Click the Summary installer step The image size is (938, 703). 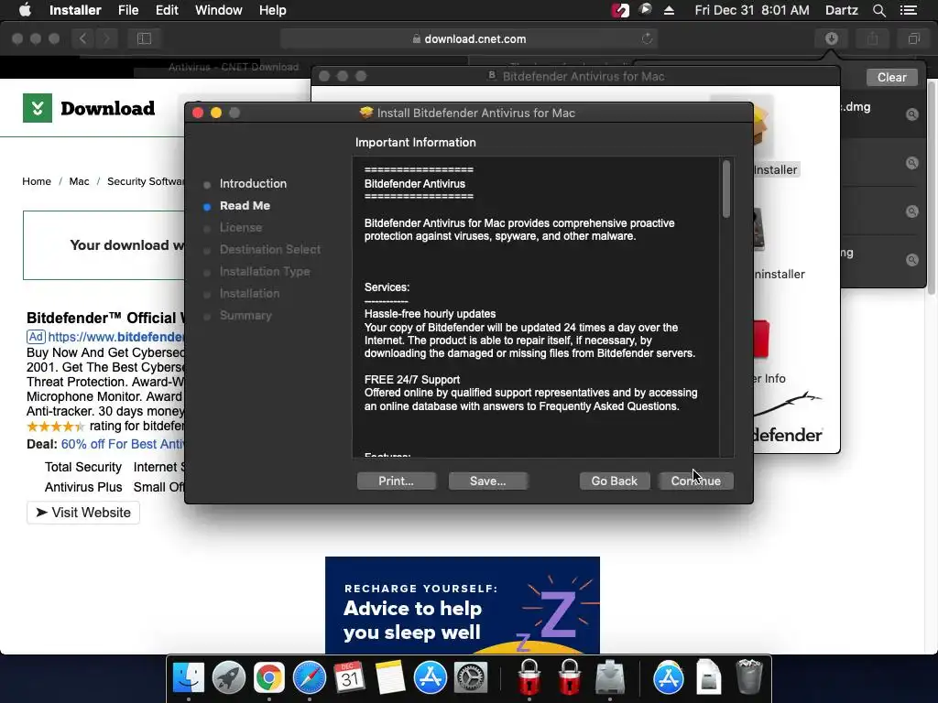coord(245,316)
